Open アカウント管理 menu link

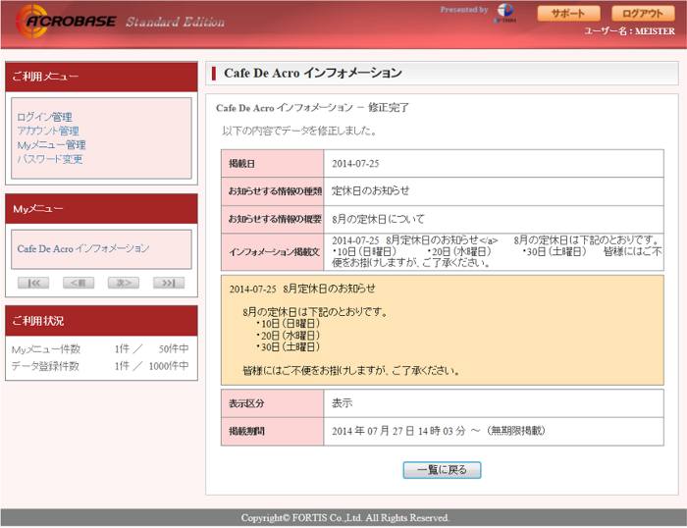(x=48, y=131)
